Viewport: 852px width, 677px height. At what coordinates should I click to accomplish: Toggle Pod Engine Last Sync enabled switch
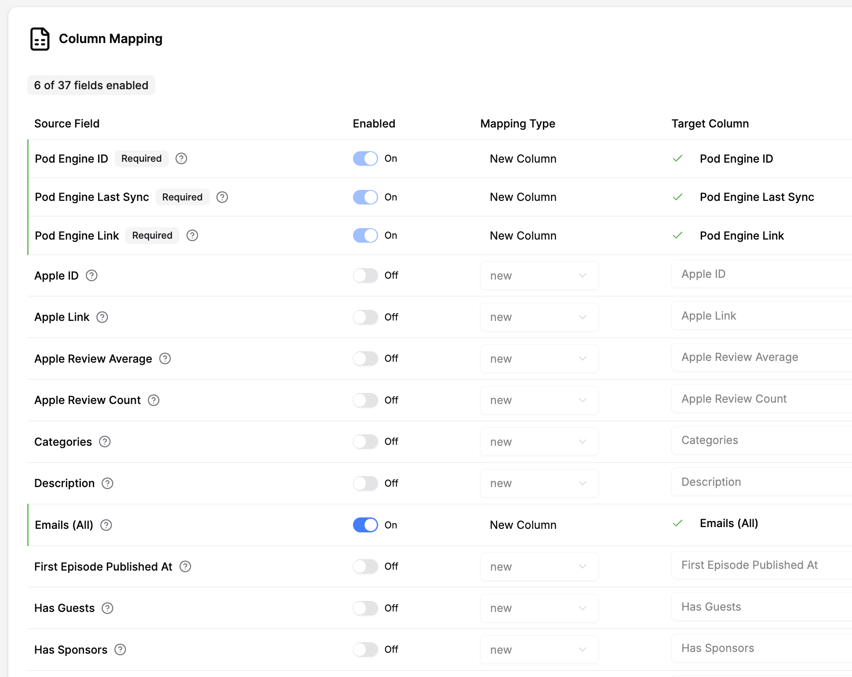[365, 197]
